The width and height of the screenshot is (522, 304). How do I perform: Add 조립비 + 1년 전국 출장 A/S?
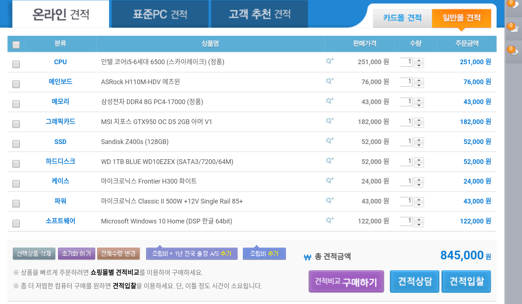192,254
